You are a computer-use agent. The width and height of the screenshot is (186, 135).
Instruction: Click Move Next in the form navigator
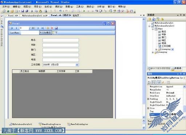[38, 28]
